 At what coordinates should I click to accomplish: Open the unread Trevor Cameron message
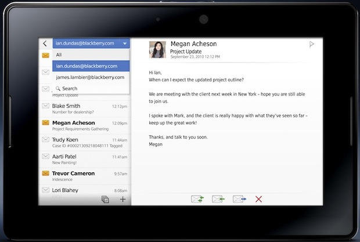coord(84,176)
